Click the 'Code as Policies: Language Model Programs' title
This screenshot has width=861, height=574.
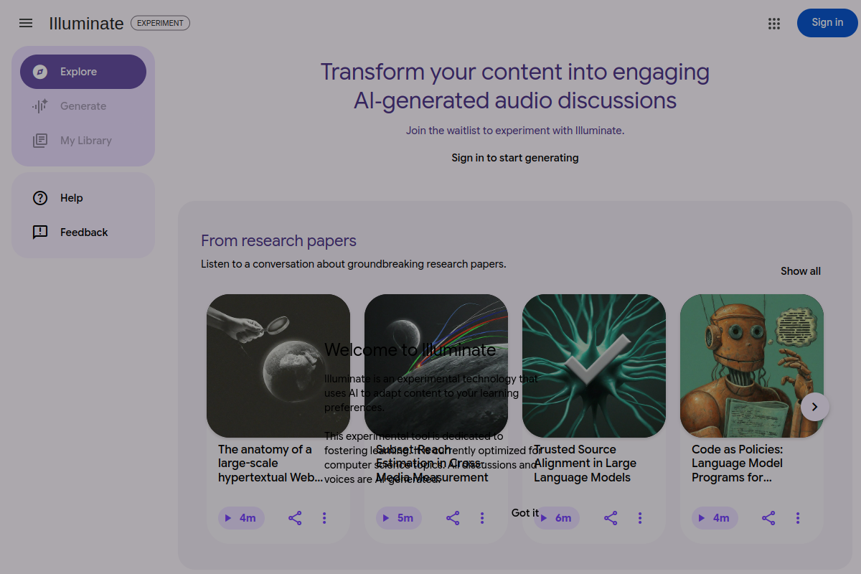point(738,464)
